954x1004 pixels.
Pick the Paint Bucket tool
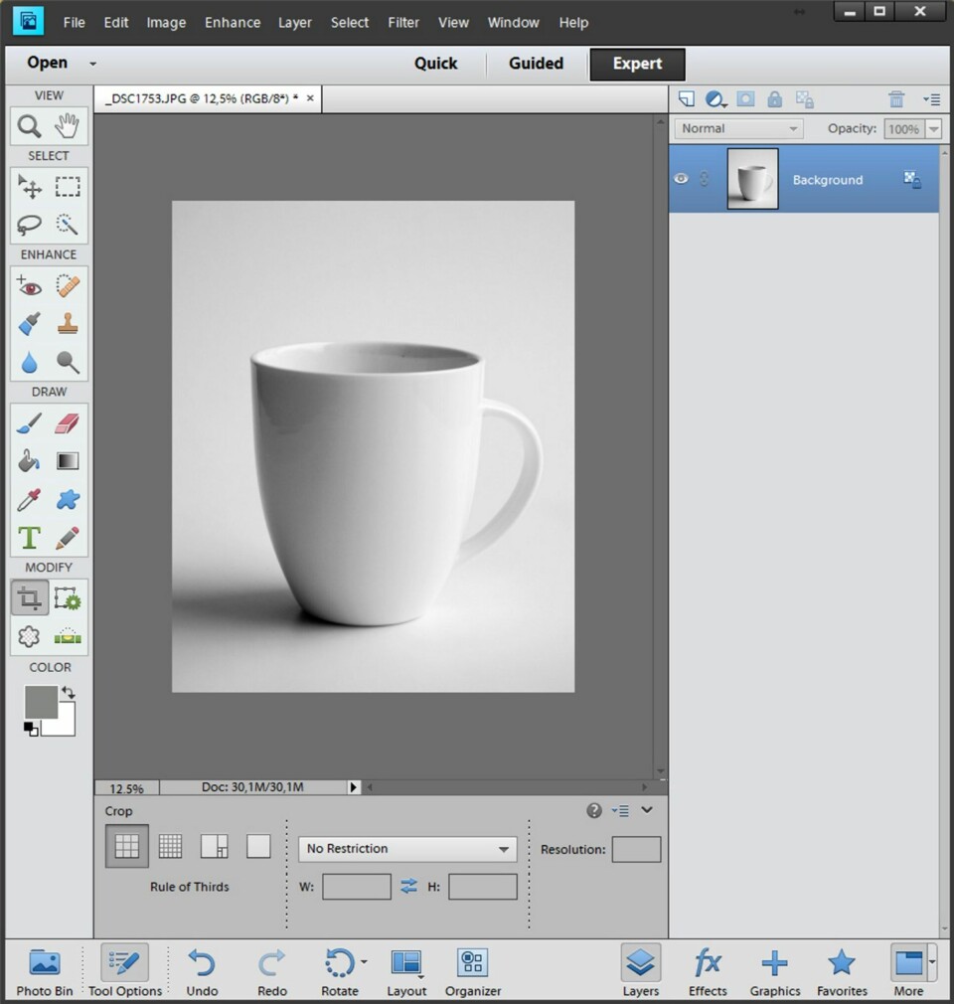click(x=30, y=461)
